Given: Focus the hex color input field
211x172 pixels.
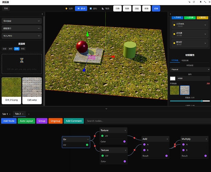Looking at the screenshot, I should (193, 78).
